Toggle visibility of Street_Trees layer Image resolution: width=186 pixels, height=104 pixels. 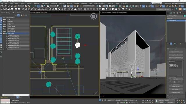coord(5,34)
